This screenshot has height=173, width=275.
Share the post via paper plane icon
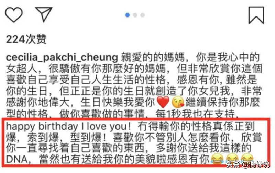click(x=44, y=14)
